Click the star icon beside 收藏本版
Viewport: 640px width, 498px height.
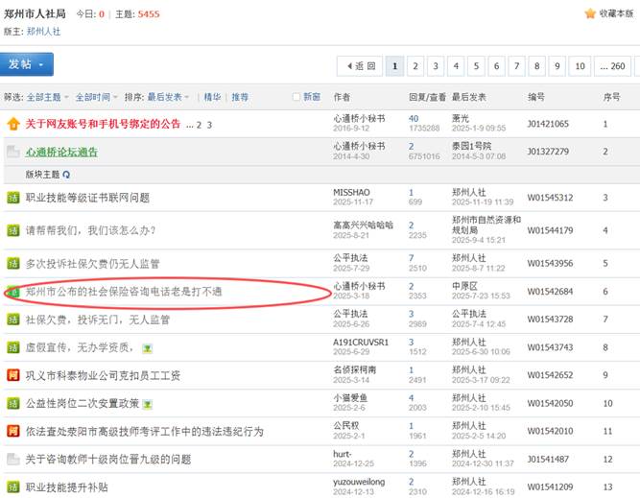click(x=590, y=13)
